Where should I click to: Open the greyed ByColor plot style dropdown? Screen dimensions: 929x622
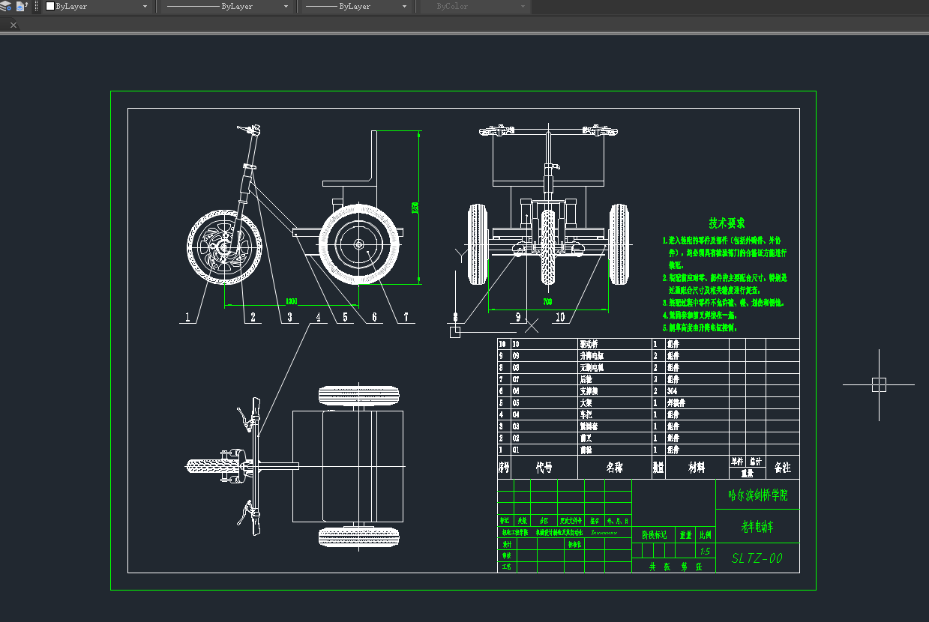coord(523,6)
